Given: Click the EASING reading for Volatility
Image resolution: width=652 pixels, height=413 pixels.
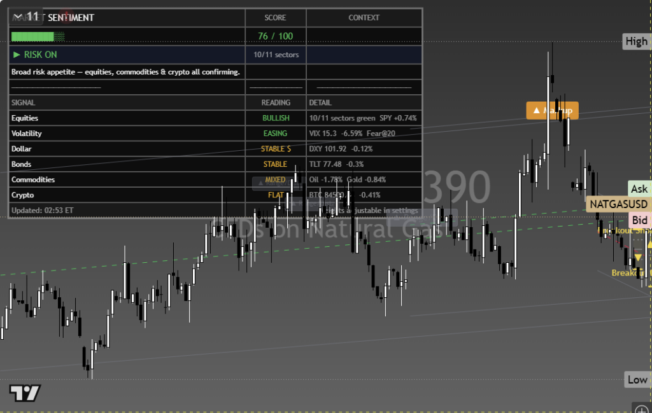Looking at the screenshot, I should 275,134.
